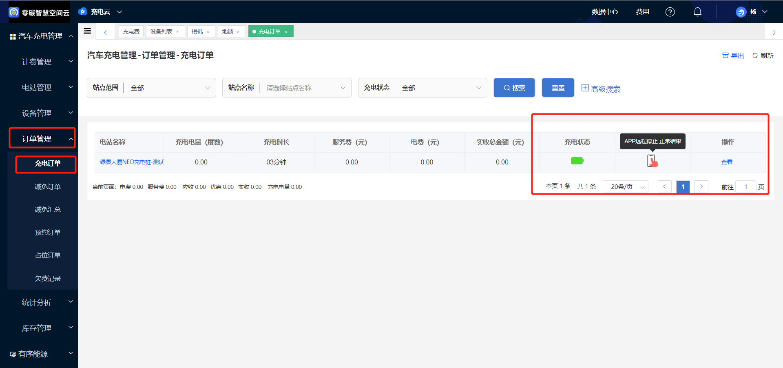Viewport: 783px width, 368px height.
Task: Open 高级搜索 advanced search
Action: pyautogui.click(x=601, y=89)
